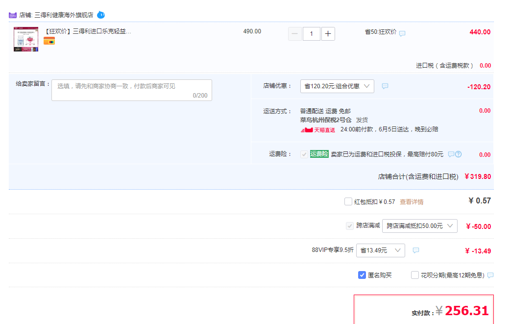The height and width of the screenshot is (324, 510).
Task: Click the comment icon after 最高赔付80元
Action: 451,154
